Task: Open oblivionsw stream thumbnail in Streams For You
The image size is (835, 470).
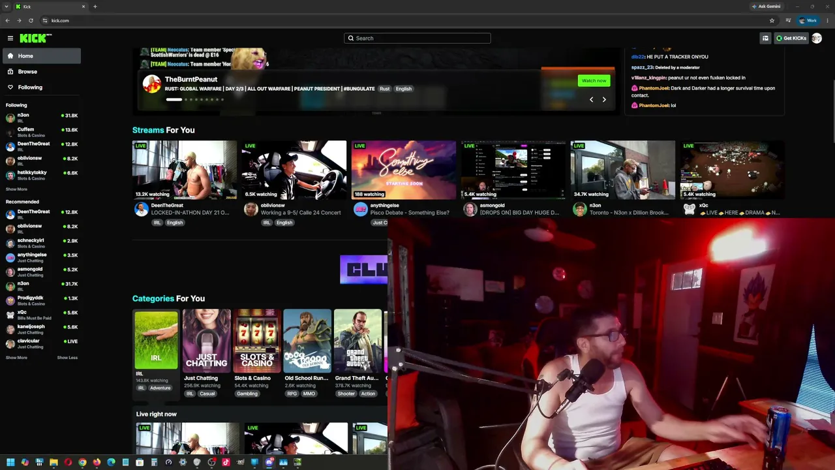Action: [x=294, y=170]
